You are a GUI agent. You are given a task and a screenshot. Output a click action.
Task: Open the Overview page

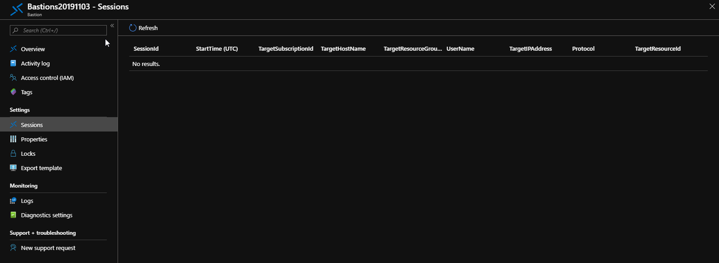point(33,49)
